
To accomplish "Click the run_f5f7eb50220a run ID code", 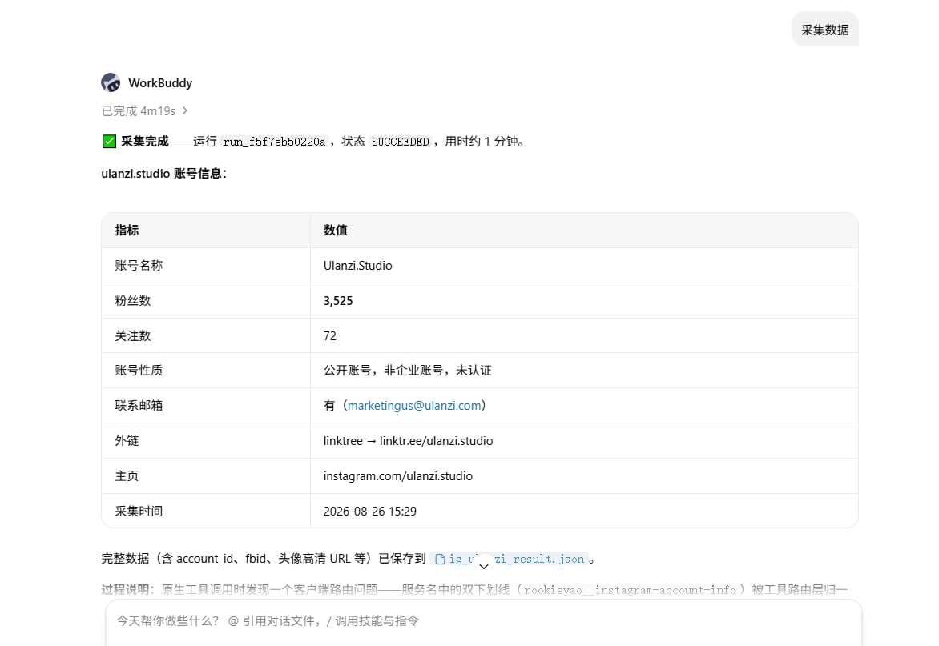I will (x=274, y=142).
